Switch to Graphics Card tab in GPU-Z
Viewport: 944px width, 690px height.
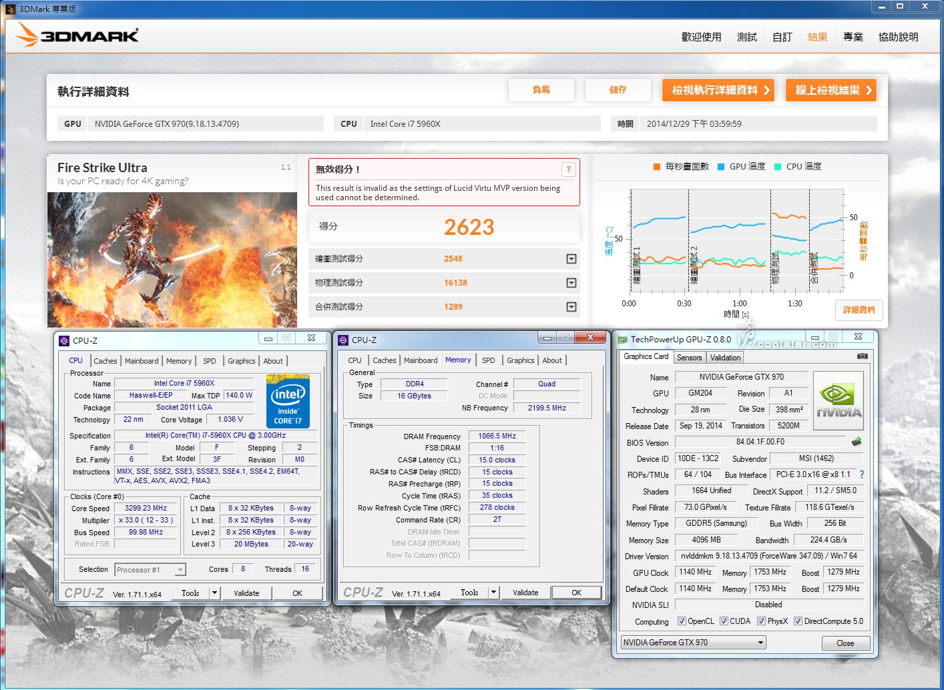click(646, 357)
